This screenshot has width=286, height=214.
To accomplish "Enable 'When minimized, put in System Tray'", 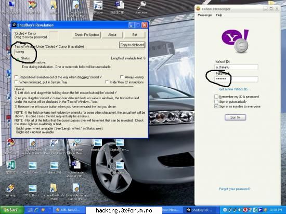I will tap(17, 82).
